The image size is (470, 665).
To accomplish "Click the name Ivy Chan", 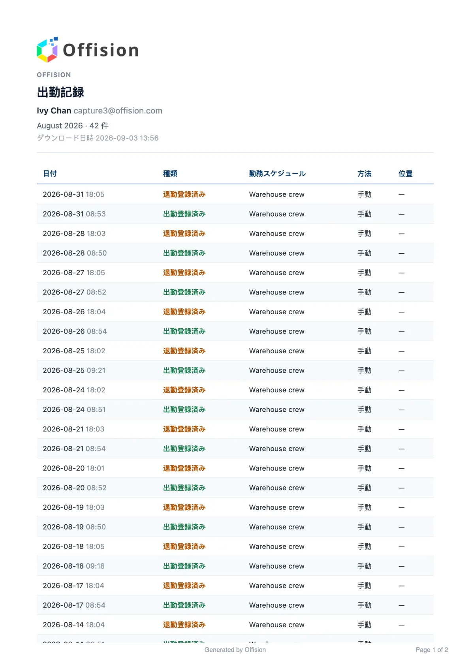I will click(54, 111).
